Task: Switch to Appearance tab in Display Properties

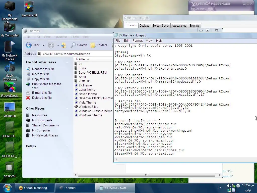Action: 179,26
